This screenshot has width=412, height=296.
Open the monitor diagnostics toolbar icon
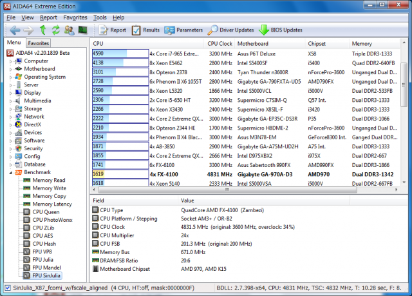coord(83,30)
